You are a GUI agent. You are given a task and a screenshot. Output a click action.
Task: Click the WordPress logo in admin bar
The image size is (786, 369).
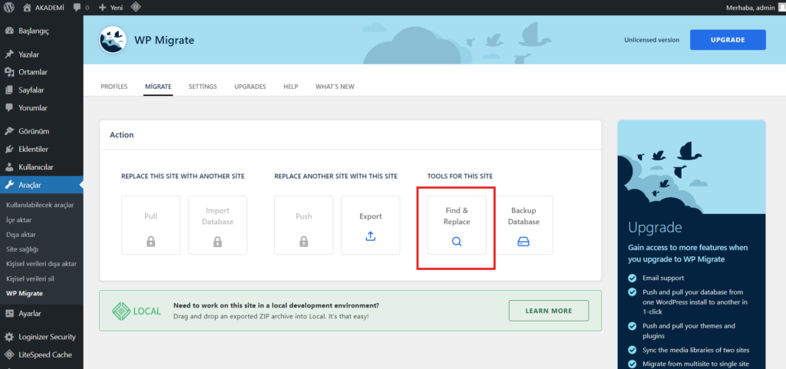(x=9, y=8)
